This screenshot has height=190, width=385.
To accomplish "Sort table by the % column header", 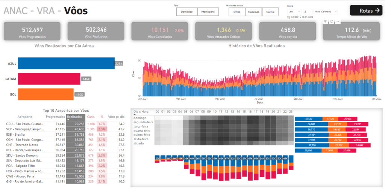I will 102,117.
